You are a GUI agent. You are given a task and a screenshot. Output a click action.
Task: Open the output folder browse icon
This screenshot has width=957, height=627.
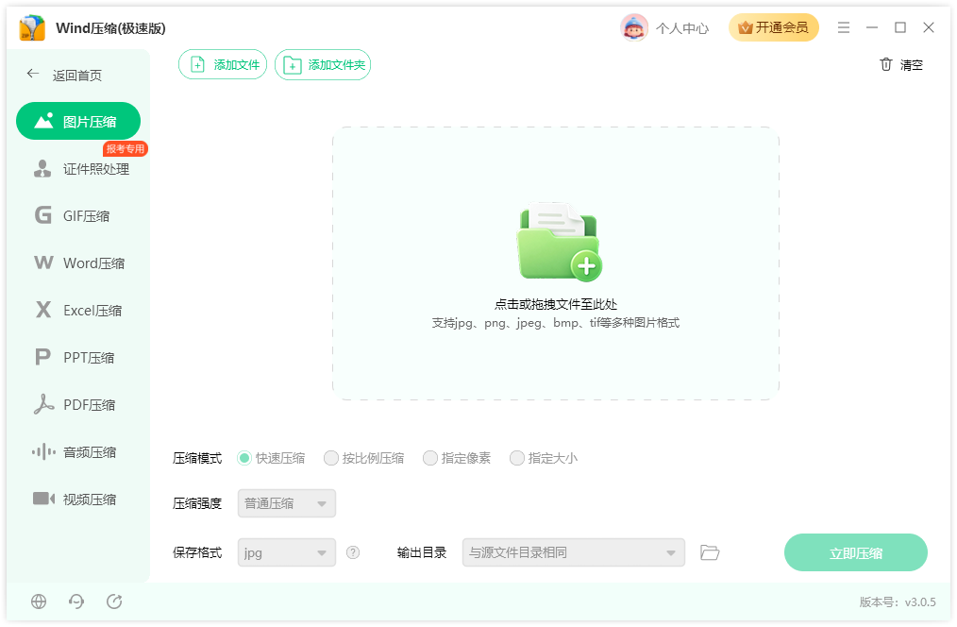pyautogui.click(x=709, y=552)
